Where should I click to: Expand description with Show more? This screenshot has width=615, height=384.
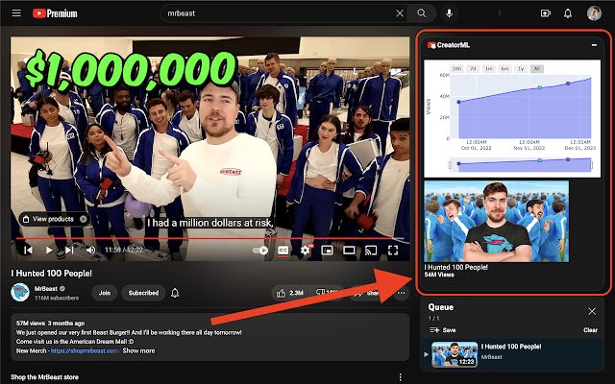click(138, 350)
